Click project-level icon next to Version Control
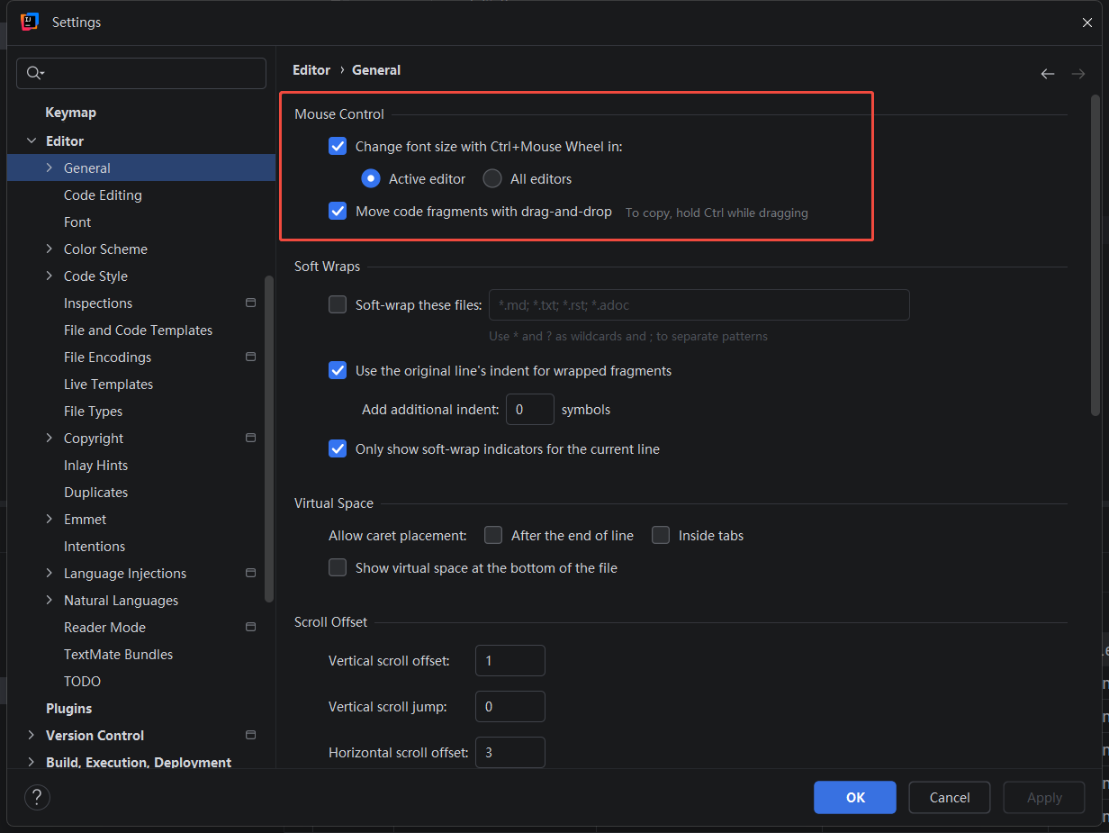 [251, 736]
